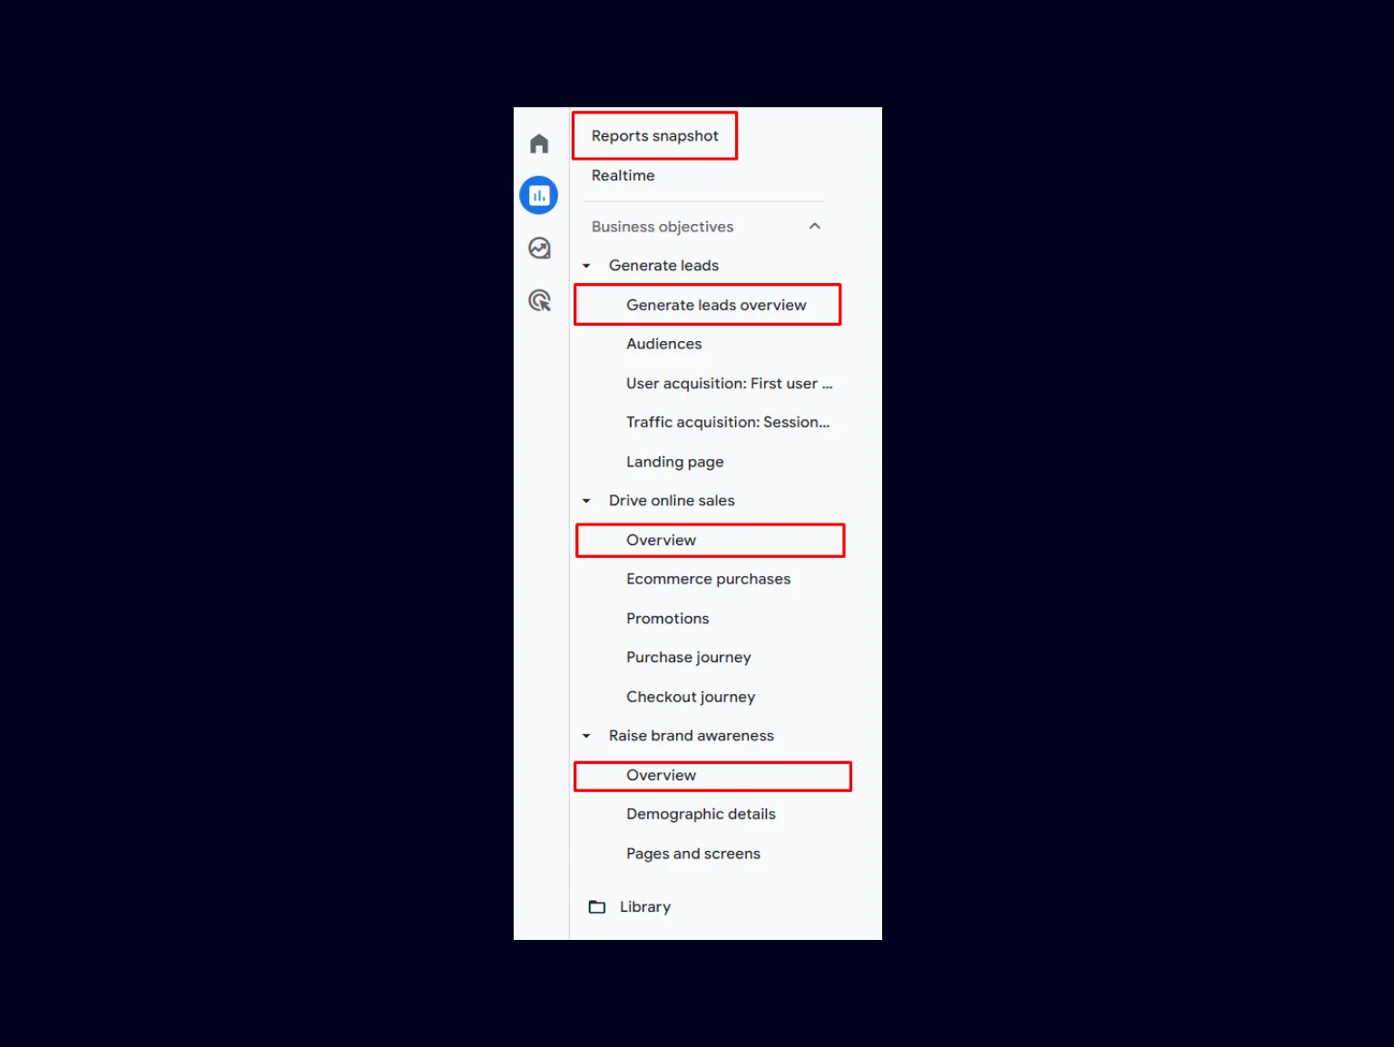Open User acquisition: First user report
This screenshot has height=1047, width=1394.
tap(729, 383)
